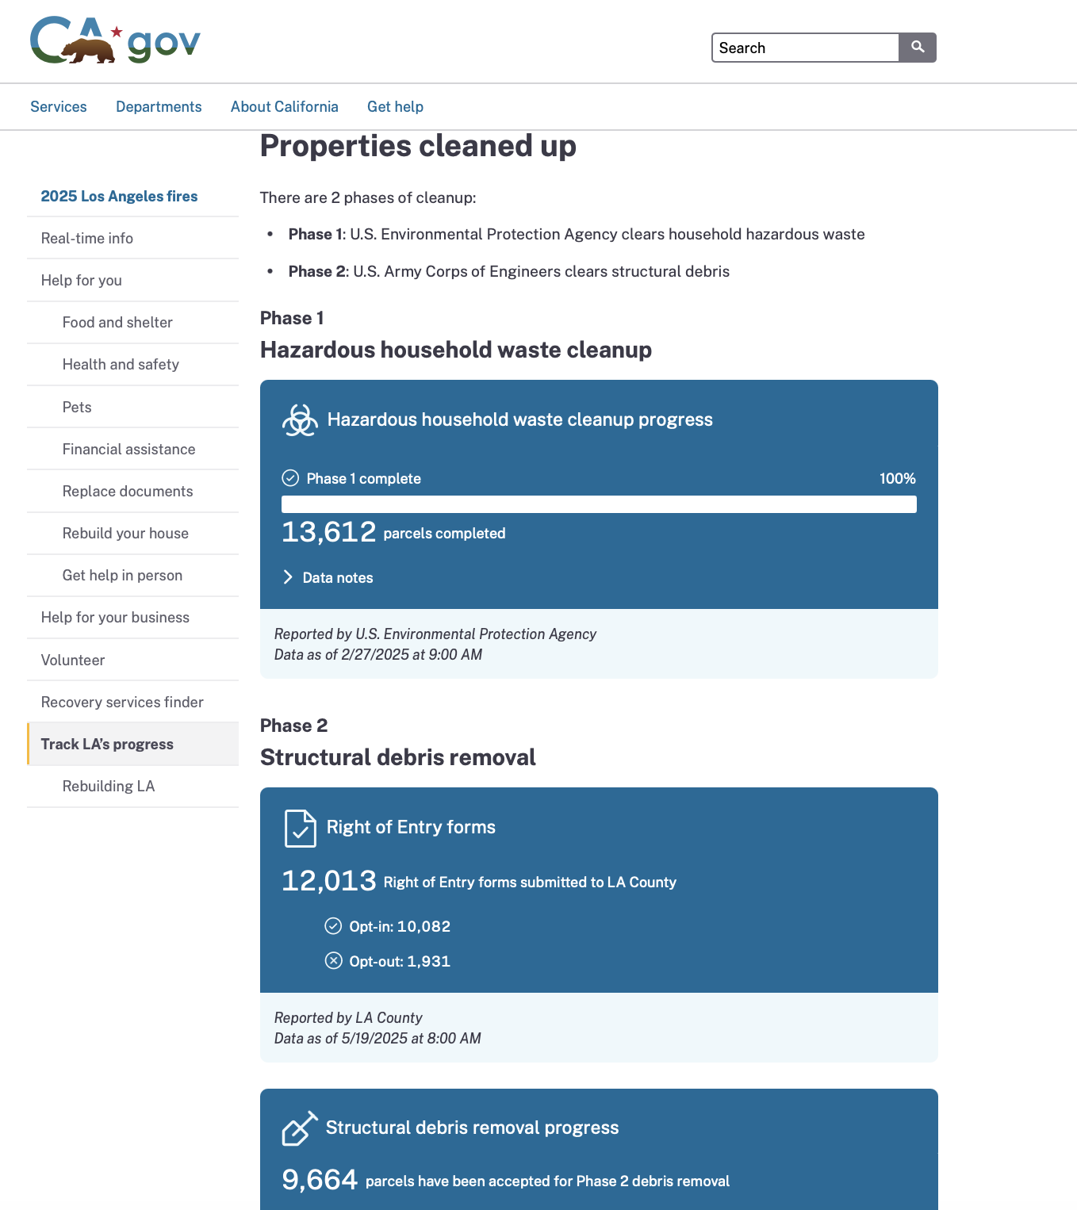Go to About California
The width and height of the screenshot is (1077, 1210).
[x=284, y=107]
